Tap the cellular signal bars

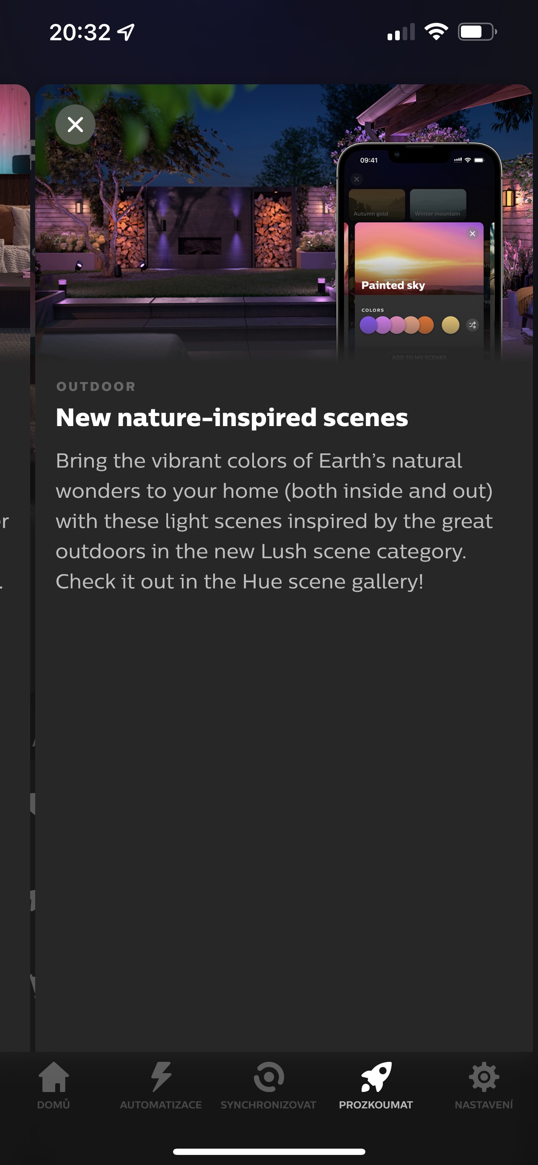(401, 32)
